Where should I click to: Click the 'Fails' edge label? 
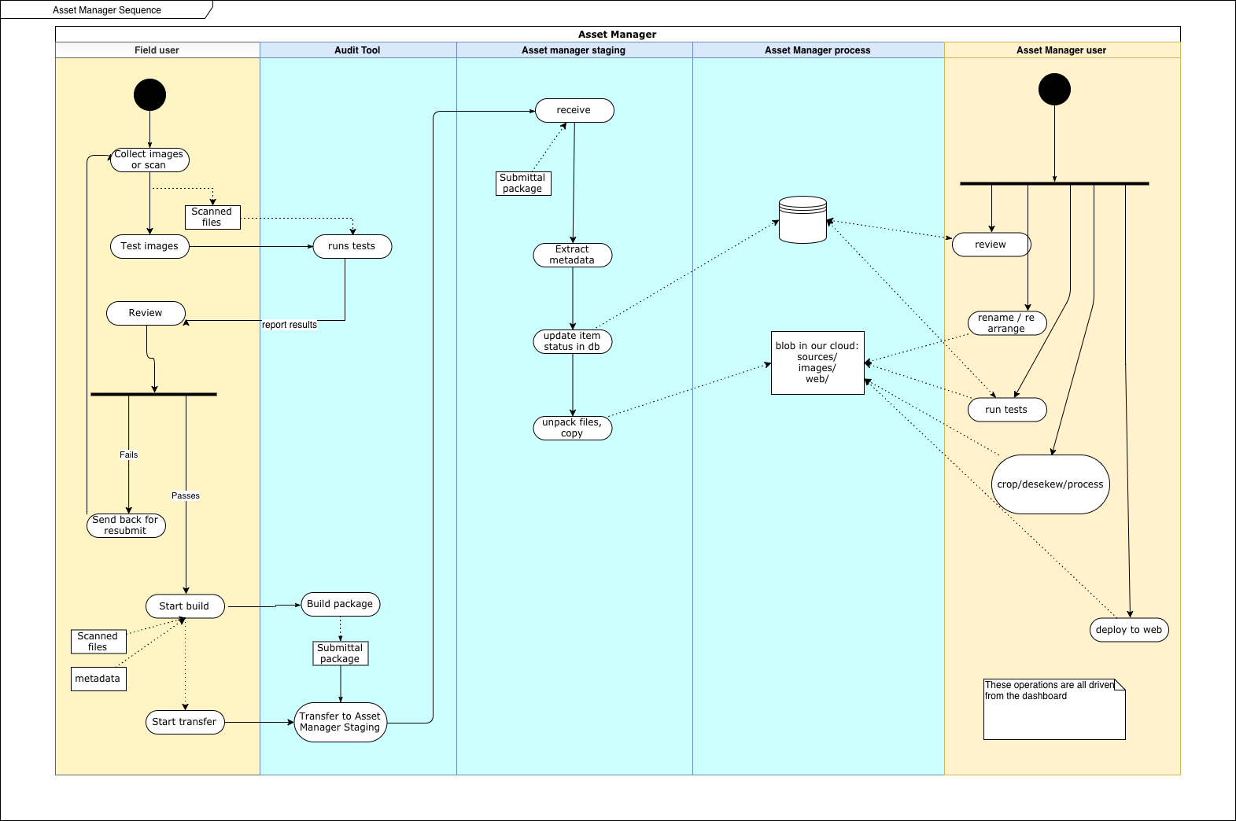128,455
